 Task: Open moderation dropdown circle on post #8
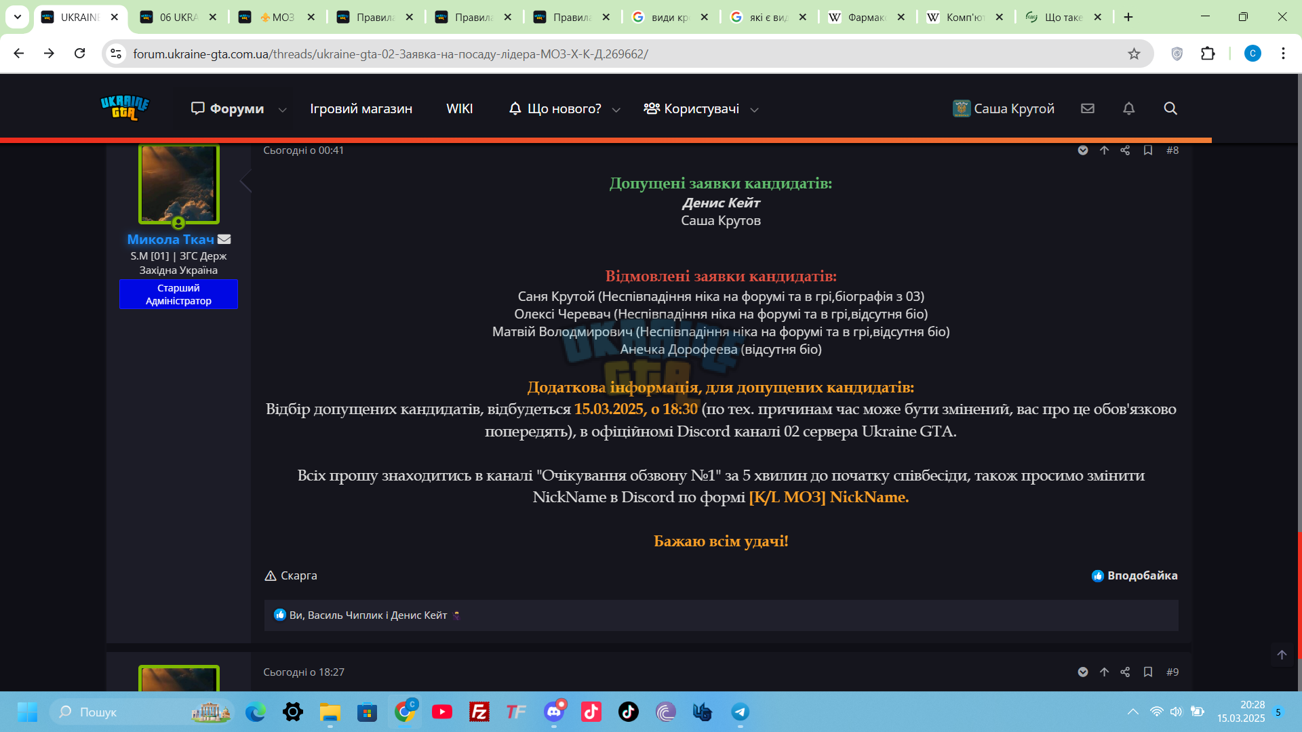point(1083,150)
